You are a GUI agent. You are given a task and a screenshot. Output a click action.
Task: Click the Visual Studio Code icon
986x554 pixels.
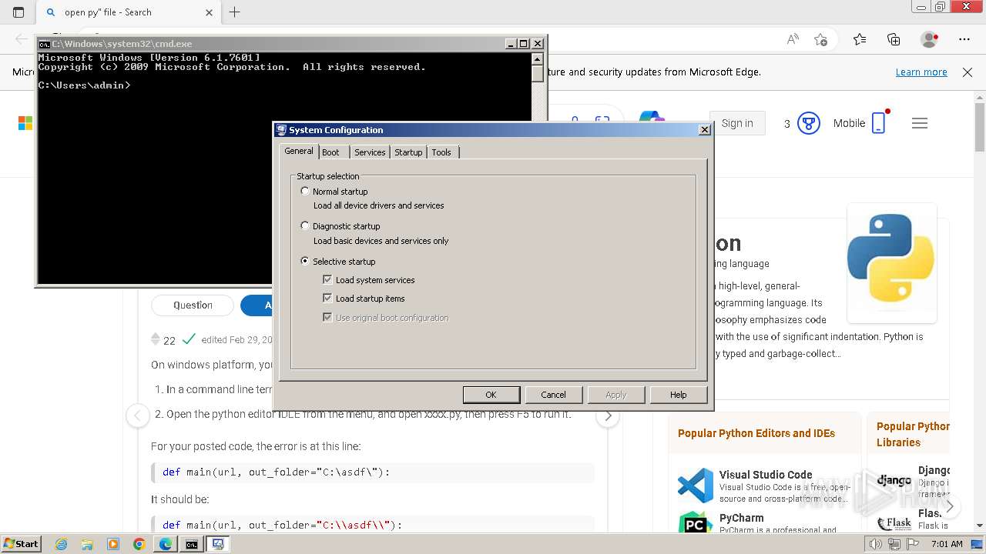point(696,486)
